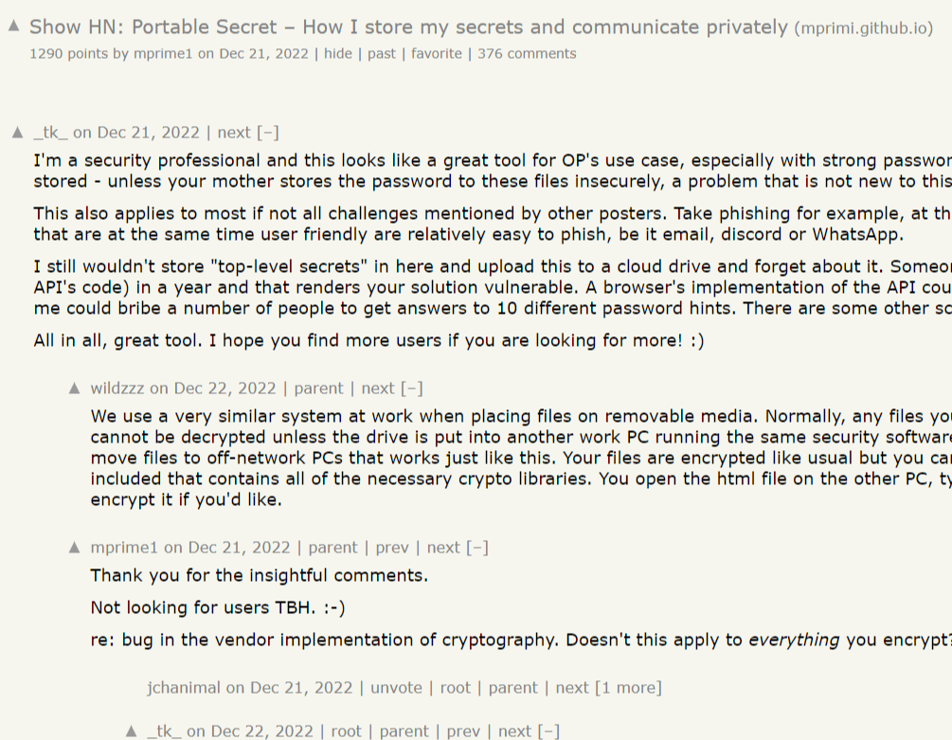The image size is (952, 740).
Task: Expand jchanimal's collapsed comment
Action: tap(628, 687)
